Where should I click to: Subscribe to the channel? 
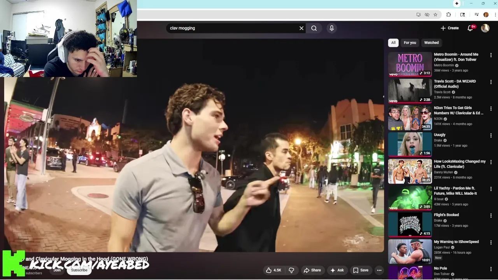coord(79,270)
